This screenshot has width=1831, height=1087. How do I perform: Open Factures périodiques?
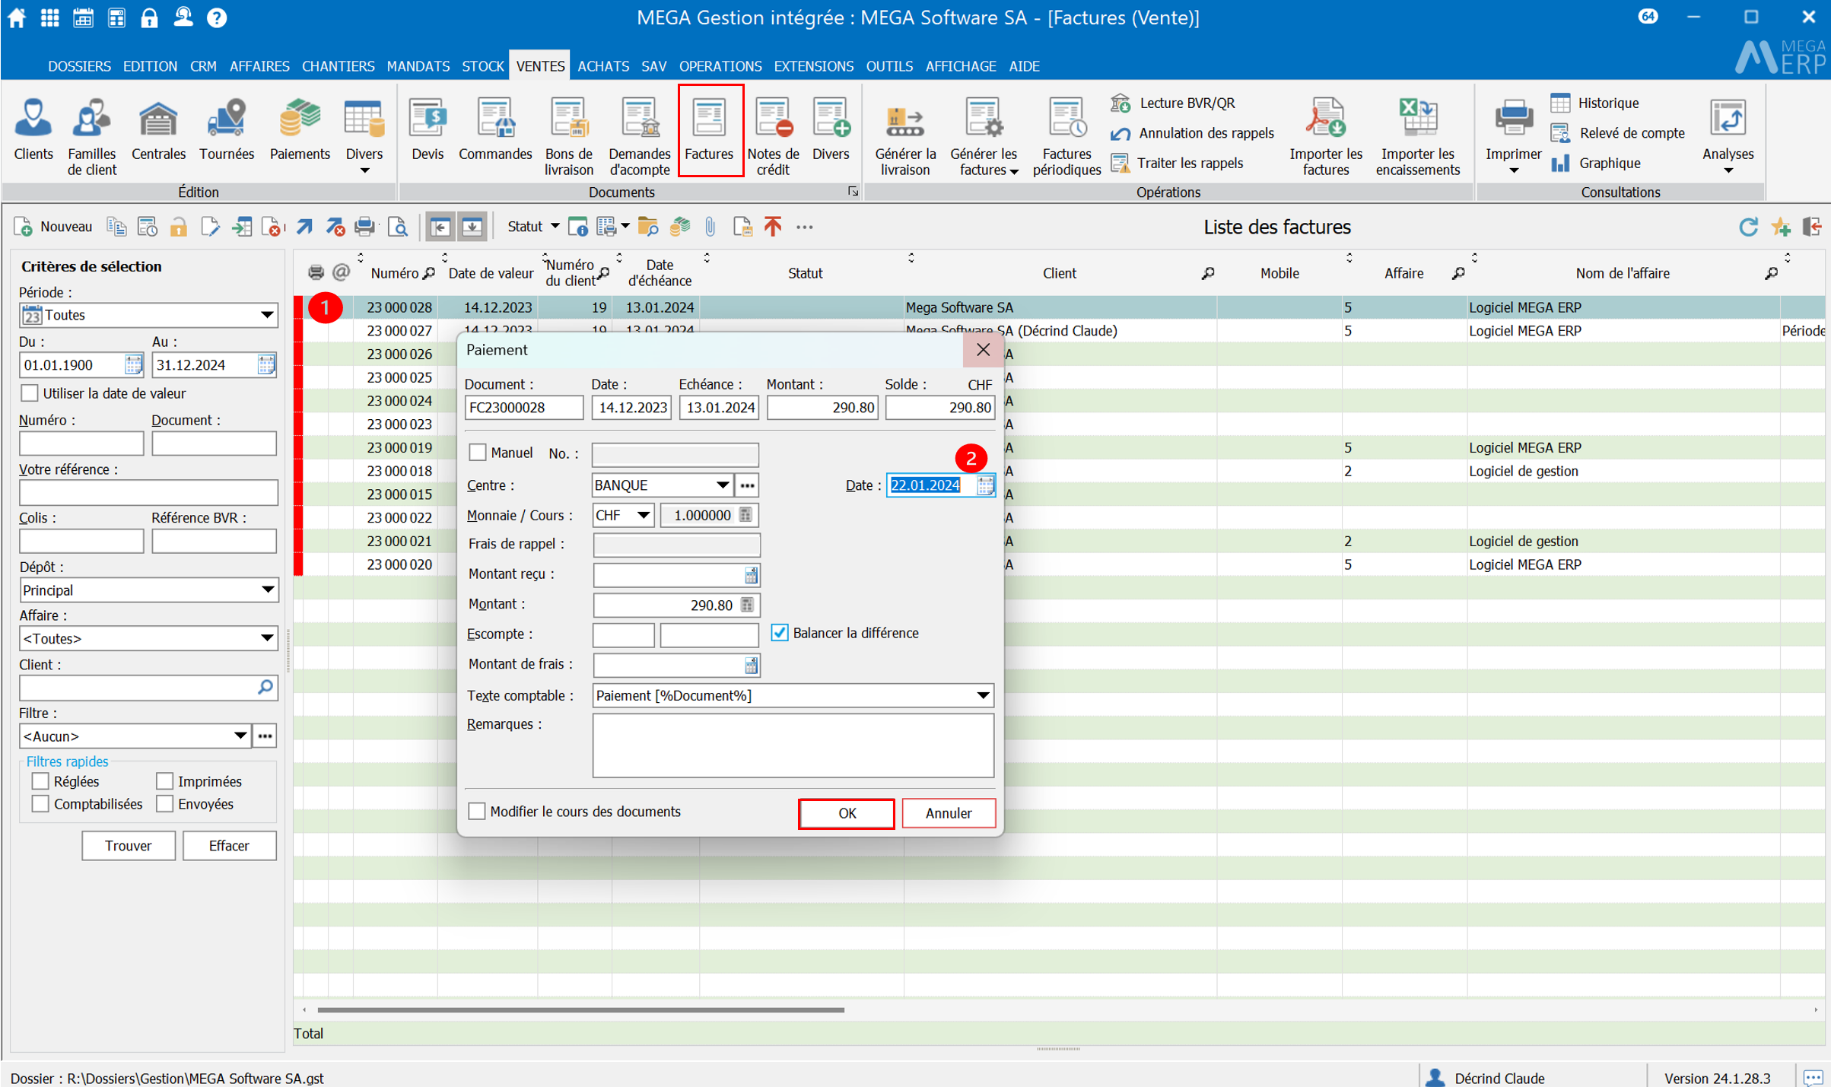click(1066, 137)
